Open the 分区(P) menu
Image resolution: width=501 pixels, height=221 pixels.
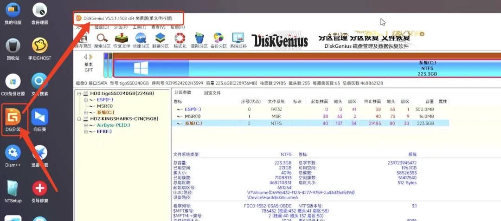[x=121, y=27]
